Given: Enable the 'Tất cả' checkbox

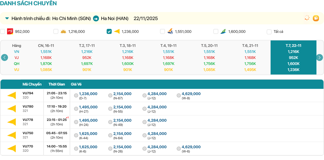Looking at the screenshot, I should click(269, 32).
